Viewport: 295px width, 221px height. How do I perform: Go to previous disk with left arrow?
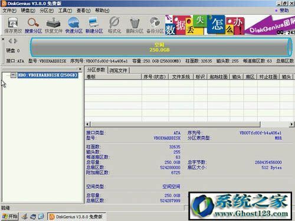pyautogui.click(x=10, y=41)
